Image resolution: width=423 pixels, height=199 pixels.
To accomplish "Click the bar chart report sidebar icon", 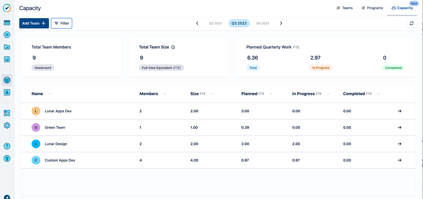I will pos(7,59).
